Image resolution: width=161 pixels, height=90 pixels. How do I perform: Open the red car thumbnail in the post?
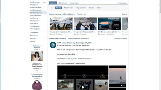(66, 85)
